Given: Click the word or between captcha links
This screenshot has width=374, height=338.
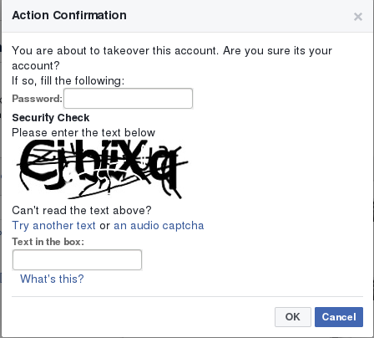Looking at the screenshot, I should coord(104,226).
